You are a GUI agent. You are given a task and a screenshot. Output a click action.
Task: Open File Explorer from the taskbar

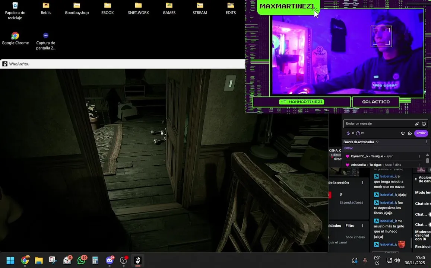39,260
